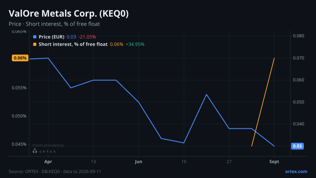
Task: Click the 0.045% left axis value
Action: coord(19,144)
